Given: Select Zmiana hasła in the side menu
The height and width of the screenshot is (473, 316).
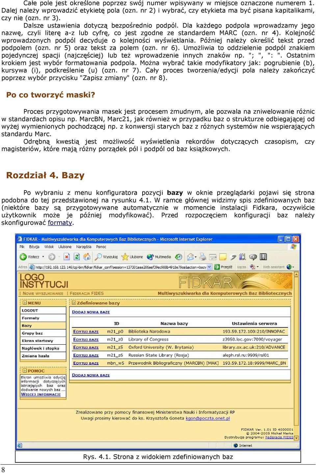Looking at the screenshot, I should pyautogui.click(x=43, y=356).
